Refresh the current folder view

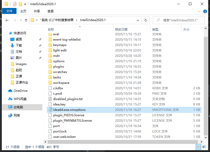[146, 20]
